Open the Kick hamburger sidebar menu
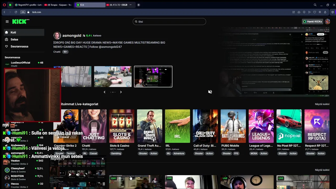 point(7,22)
